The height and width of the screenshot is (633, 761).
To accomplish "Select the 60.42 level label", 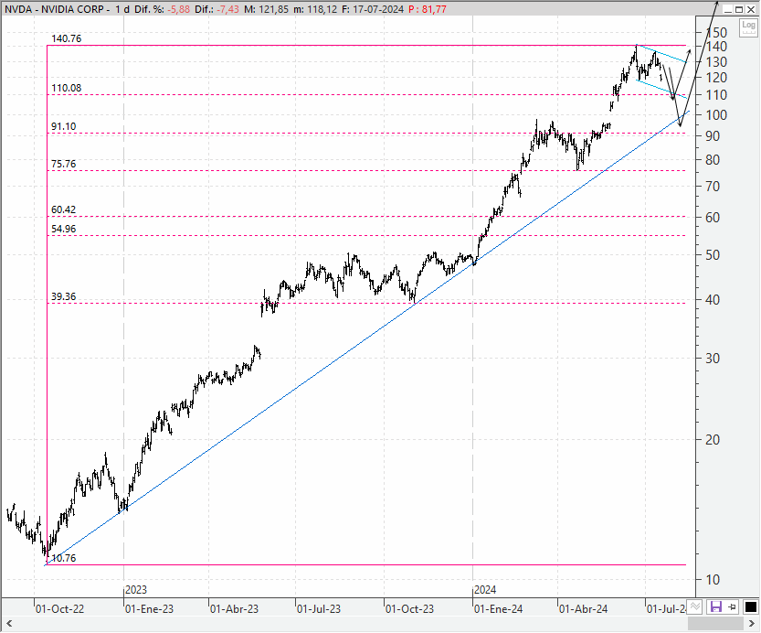I will pyautogui.click(x=64, y=209).
